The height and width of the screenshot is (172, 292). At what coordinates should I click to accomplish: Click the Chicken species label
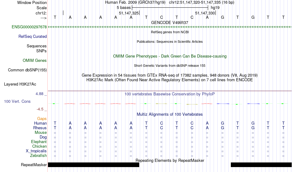point(39,146)
